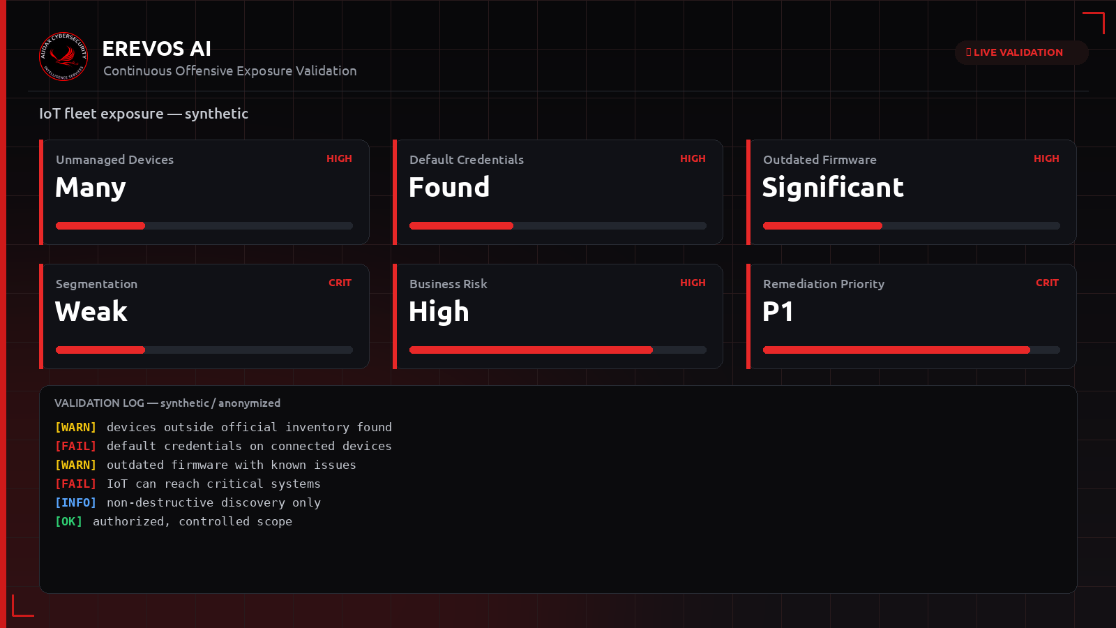Click '[WARN]' tag before outdated firmware line
The width and height of the screenshot is (1116, 628).
coord(75,465)
